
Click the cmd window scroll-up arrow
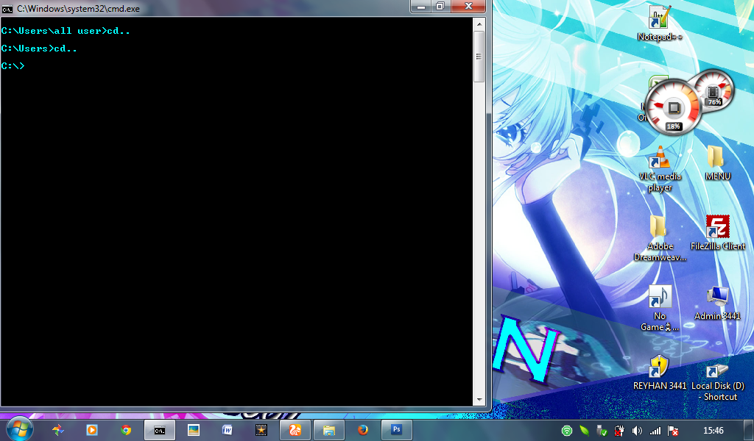(x=479, y=24)
